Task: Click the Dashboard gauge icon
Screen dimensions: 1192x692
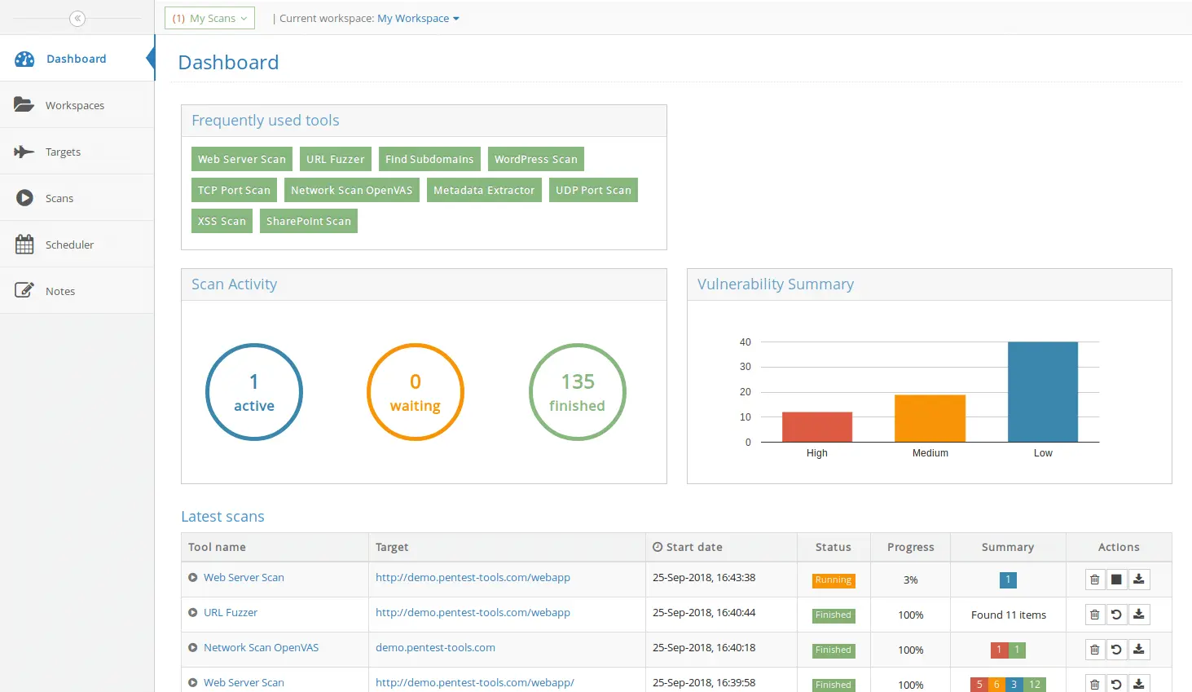Action: [x=24, y=58]
